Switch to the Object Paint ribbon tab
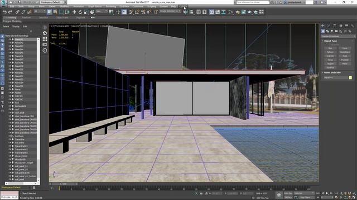This screenshot has height=200, width=357. (62, 17)
